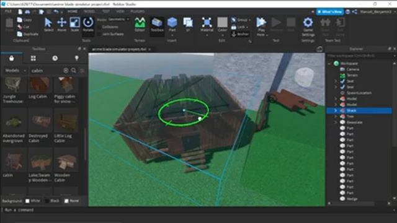Click the Cut icon
Image resolution: width=397 pixels, height=223 pixels.
19,27
